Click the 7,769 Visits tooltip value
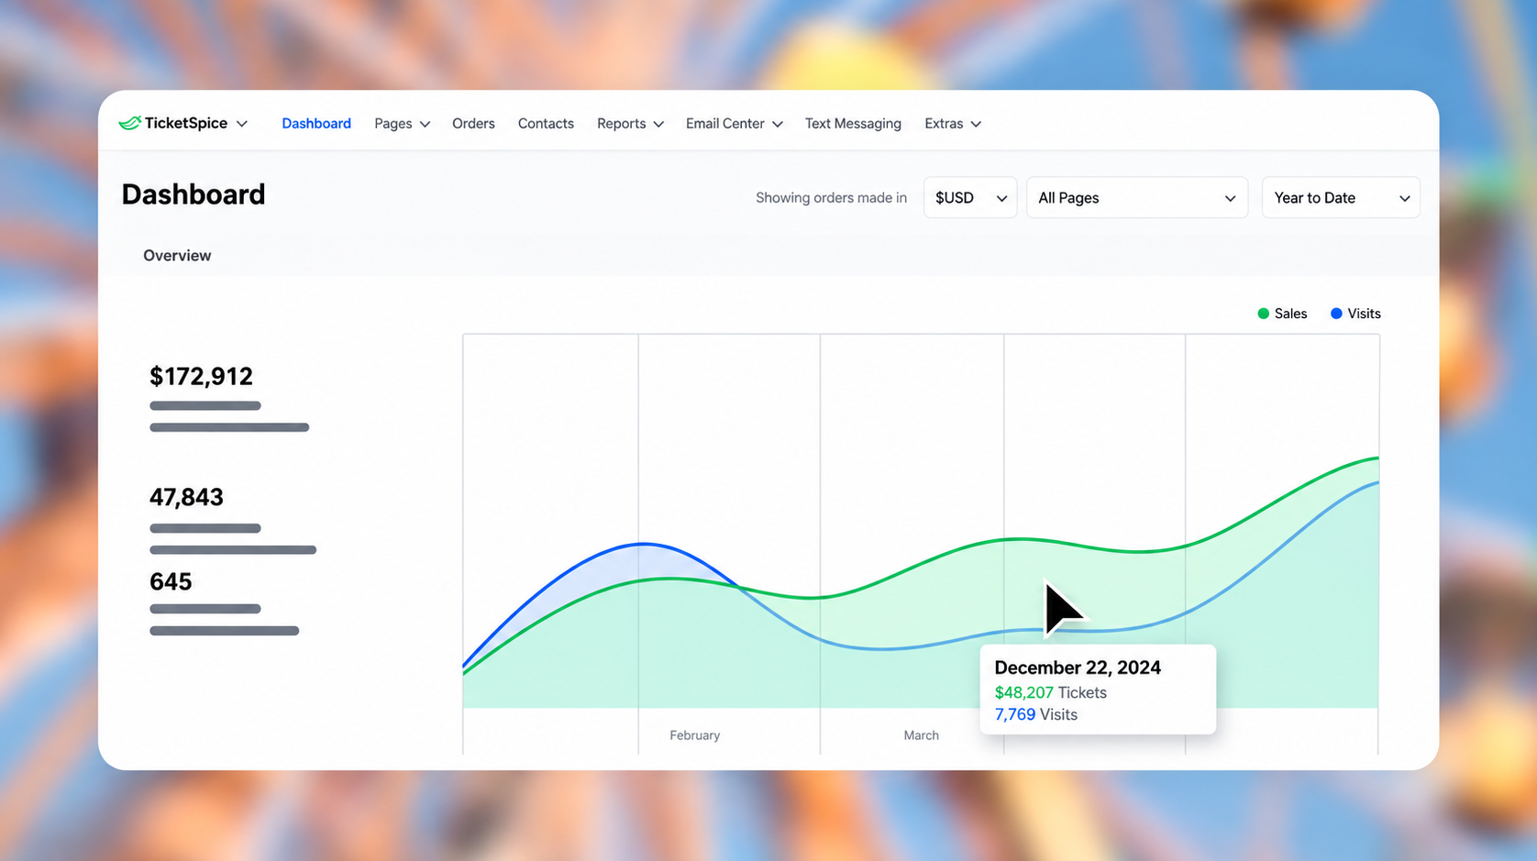 1035,715
